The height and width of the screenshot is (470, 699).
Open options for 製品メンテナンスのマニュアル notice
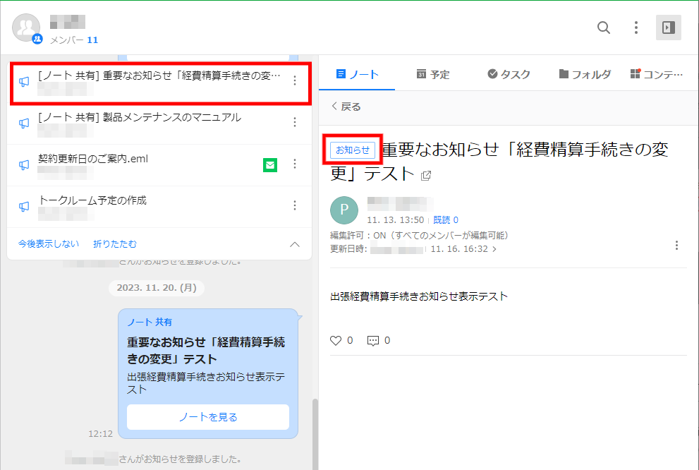295,122
